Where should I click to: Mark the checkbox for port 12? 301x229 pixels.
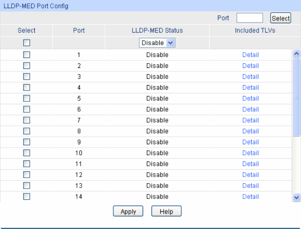point(26,175)
